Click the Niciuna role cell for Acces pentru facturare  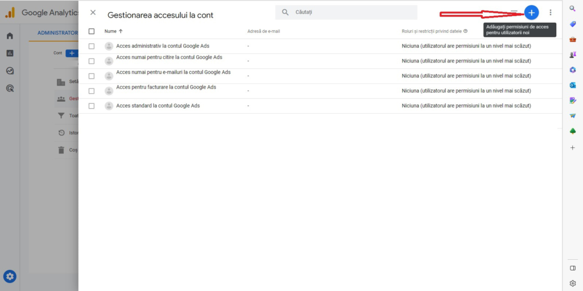466,91
